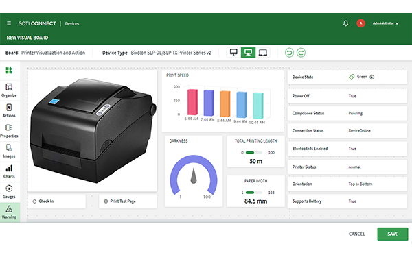This screenshot has height=257, width=412.
Task: Select the printer image widget
Action: point(93,131)
